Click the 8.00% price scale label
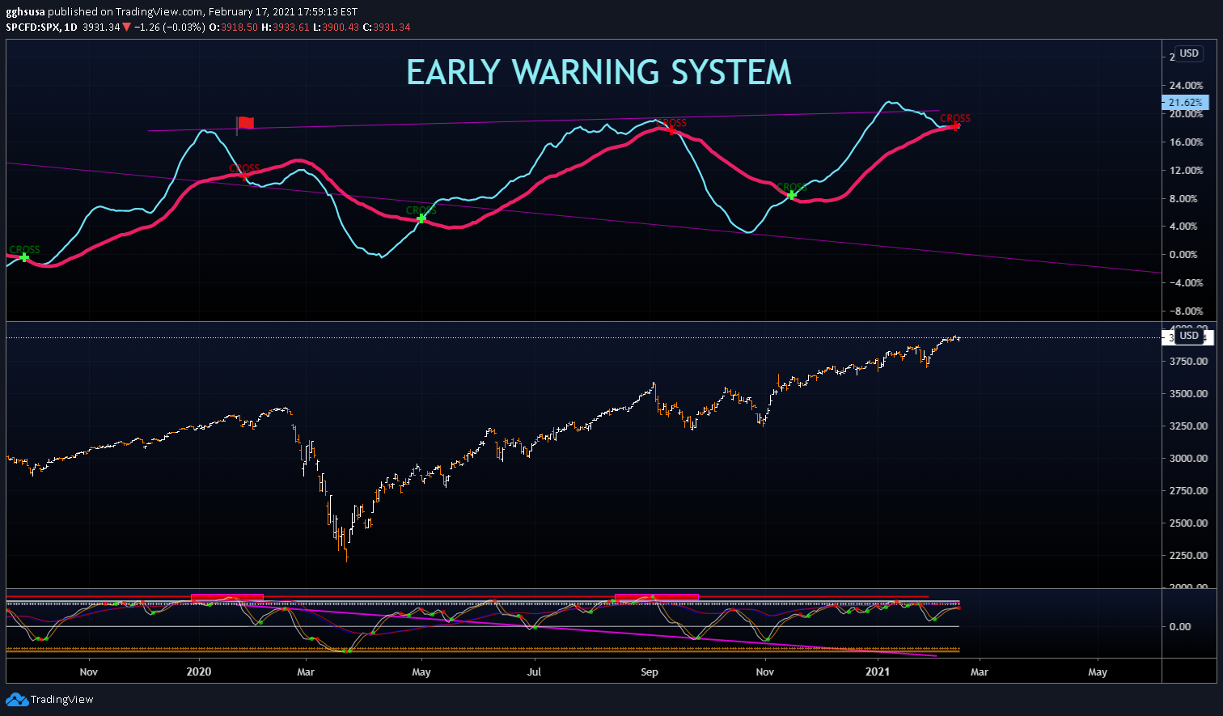 (1183, 199)
